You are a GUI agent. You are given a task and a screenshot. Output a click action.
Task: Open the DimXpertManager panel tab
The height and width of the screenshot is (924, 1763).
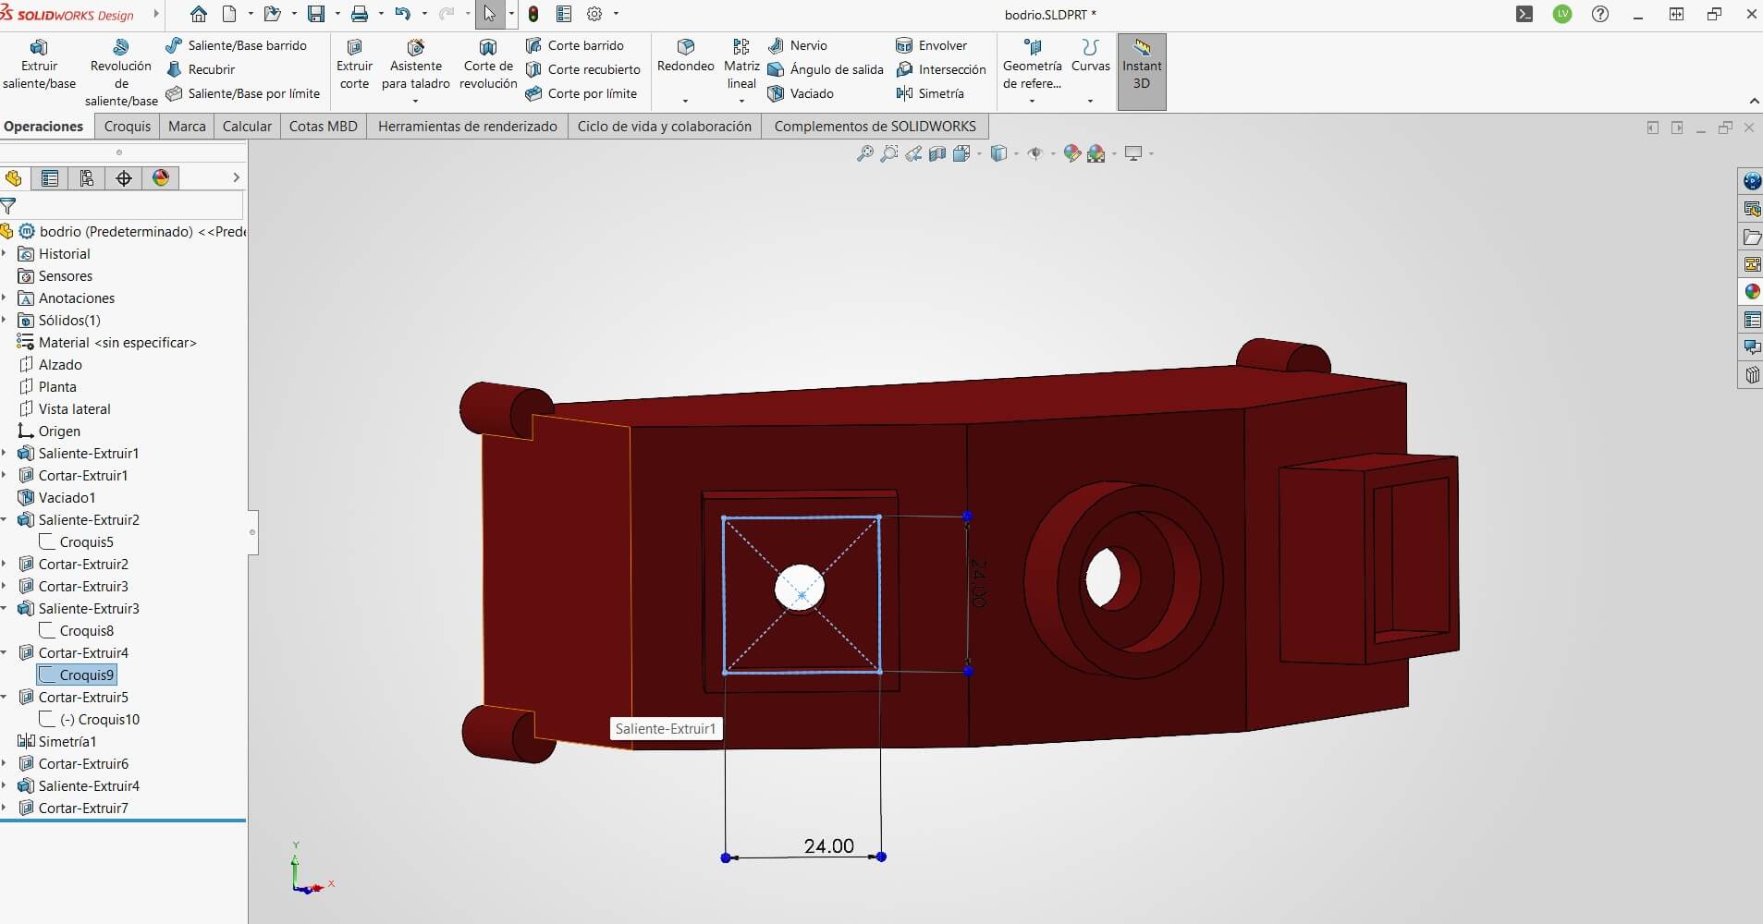click(124, 178)
